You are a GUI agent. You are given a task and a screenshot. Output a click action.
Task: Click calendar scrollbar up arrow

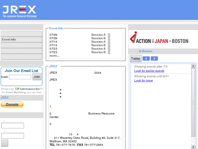coord(193,66)
